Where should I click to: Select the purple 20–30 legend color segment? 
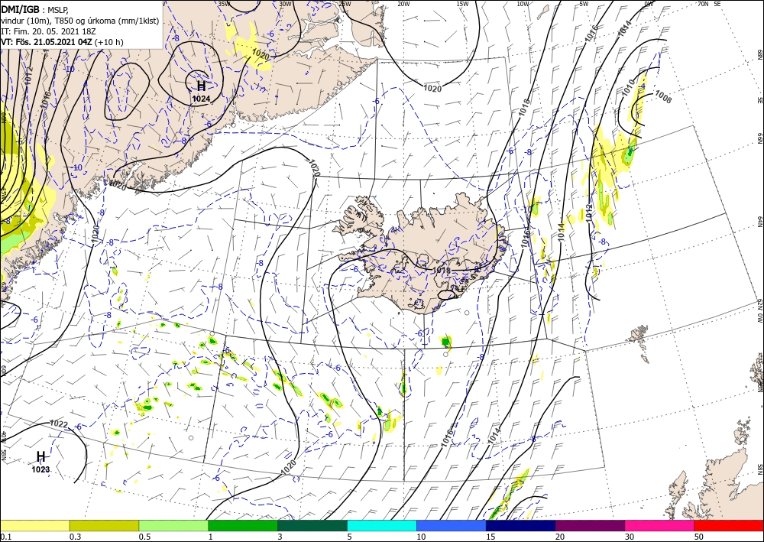(590, 525)
